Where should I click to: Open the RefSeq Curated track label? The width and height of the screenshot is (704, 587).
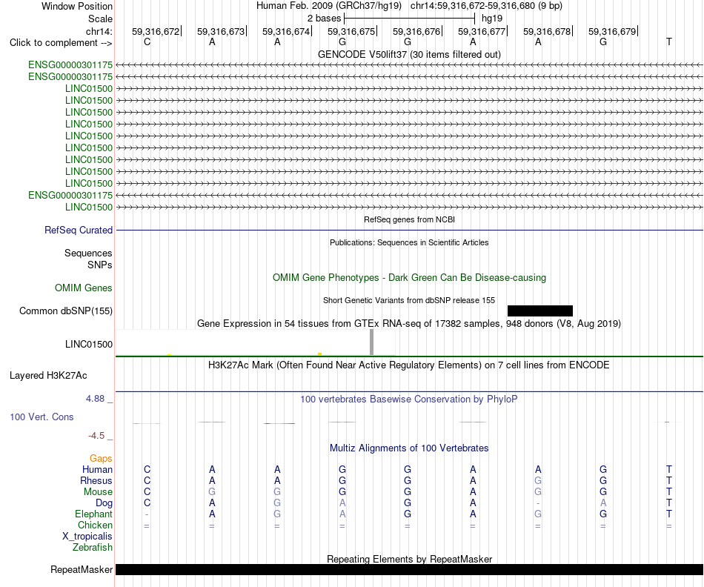(79, 230)
